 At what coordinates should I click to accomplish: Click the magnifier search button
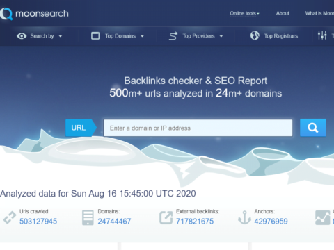coord(313,128)
